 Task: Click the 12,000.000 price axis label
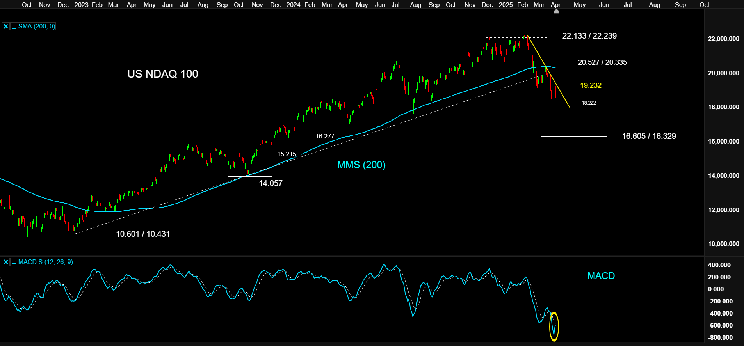tap(723, 210)
